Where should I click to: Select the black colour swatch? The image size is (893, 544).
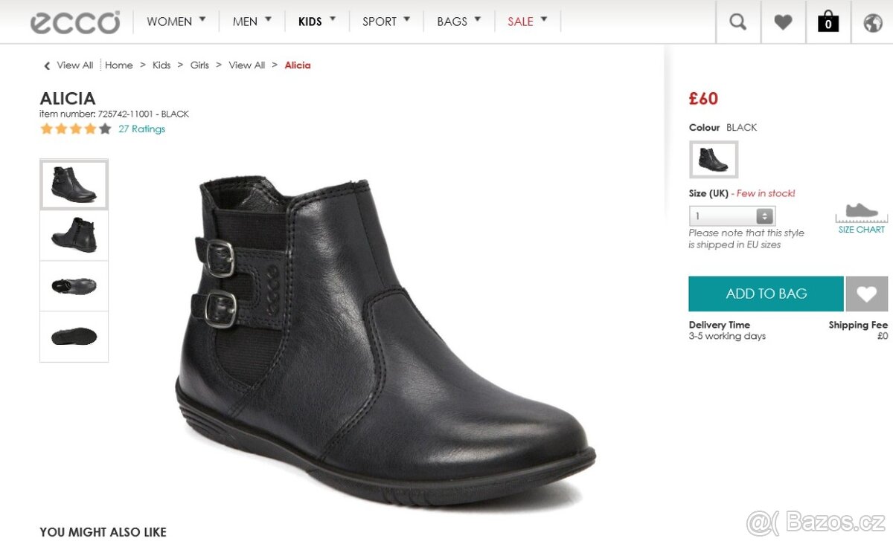[x=714, y=160]
